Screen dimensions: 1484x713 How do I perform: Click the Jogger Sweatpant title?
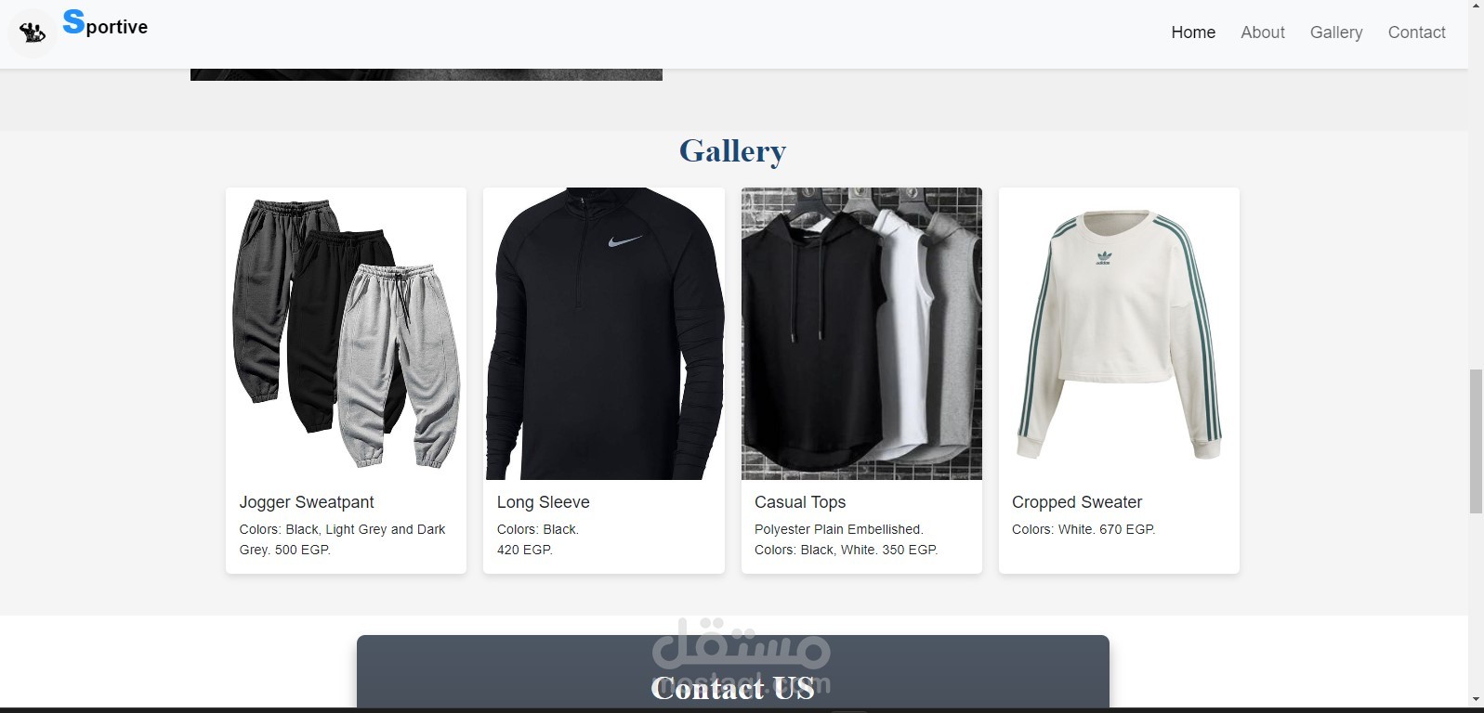tap(307, 502)
